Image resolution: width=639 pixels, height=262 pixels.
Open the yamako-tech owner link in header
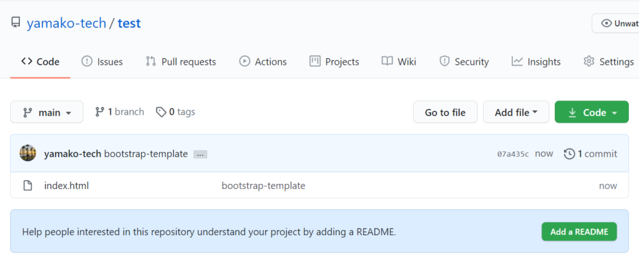point(66,23)
